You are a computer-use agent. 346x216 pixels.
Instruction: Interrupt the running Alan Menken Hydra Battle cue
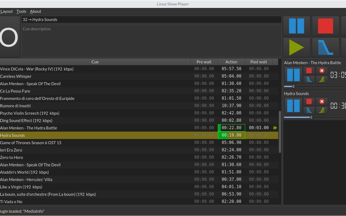(x=322, y=70)
